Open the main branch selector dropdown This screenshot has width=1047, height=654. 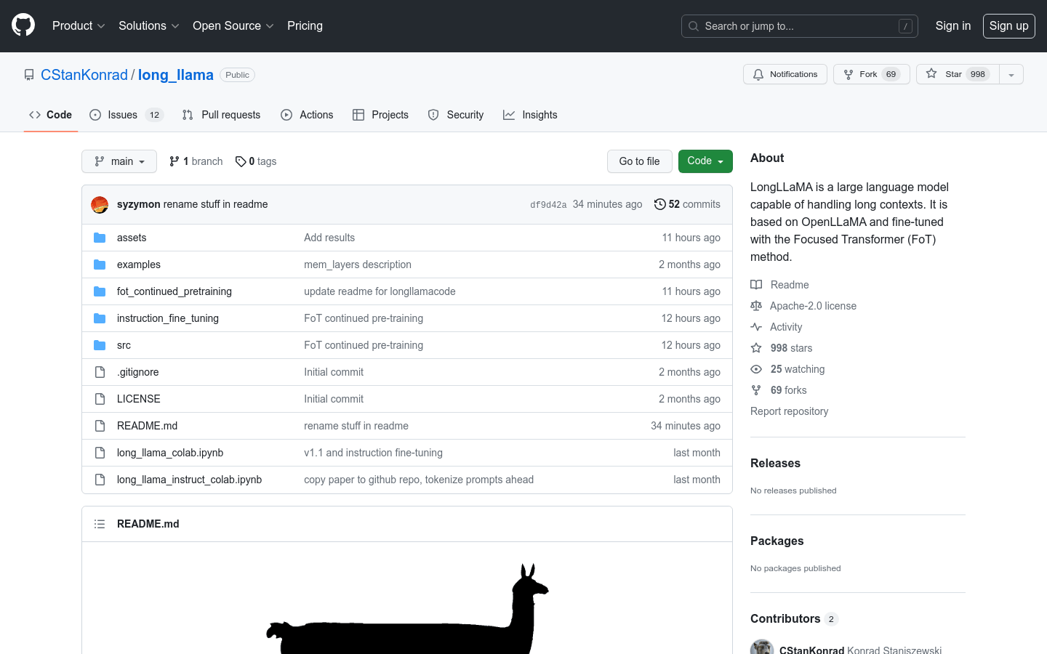tap(119, 161)
